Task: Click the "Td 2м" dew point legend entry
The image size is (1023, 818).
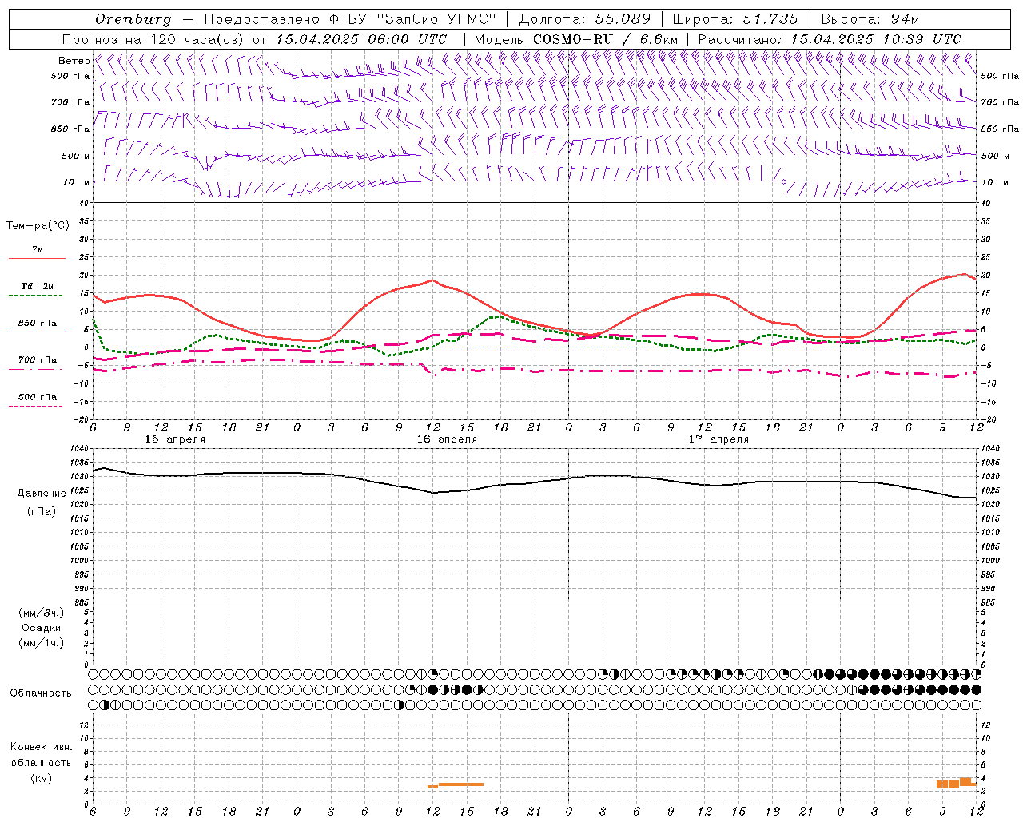Action: (38, 286)
